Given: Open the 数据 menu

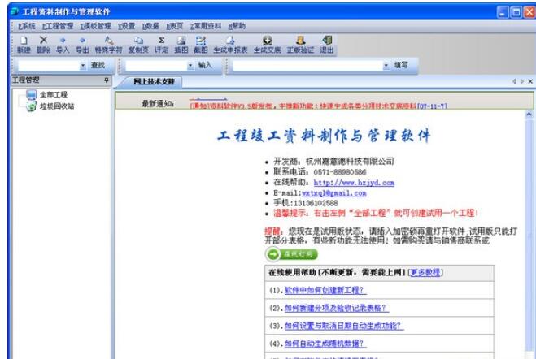Looking at the screenshot, I should click(150, 26).
